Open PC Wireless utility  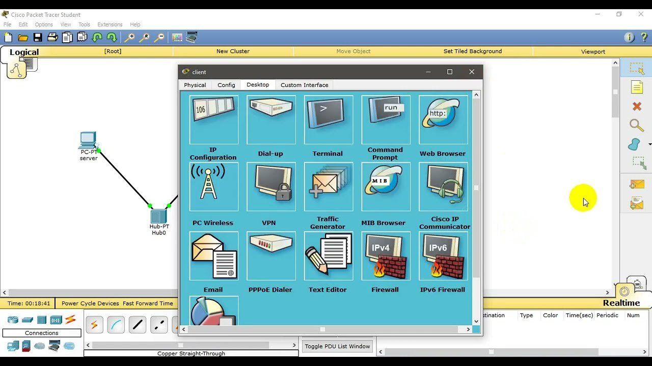pyautogui.click(x=213, y=187)
